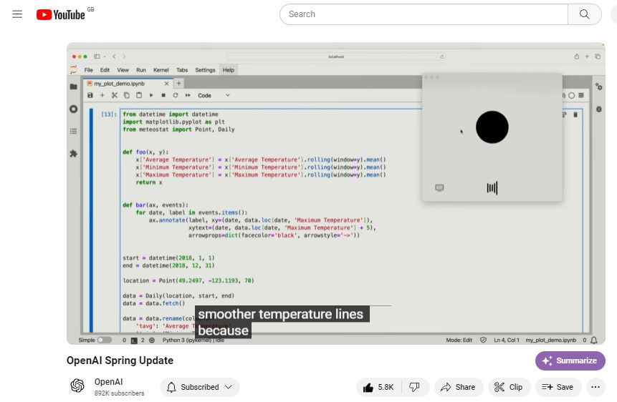Viewport: 617px width, 402px height.
Task: Click the magnifier search button
Action: click(584, 14)
